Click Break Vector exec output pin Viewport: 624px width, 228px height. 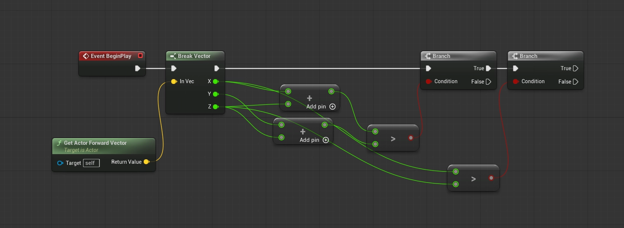coord(217,68)
